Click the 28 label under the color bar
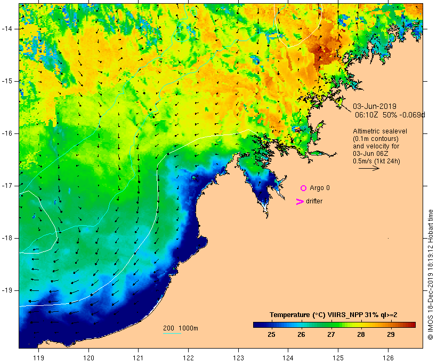This screenshot has width=437, height=363. click(x=361, y=334)
